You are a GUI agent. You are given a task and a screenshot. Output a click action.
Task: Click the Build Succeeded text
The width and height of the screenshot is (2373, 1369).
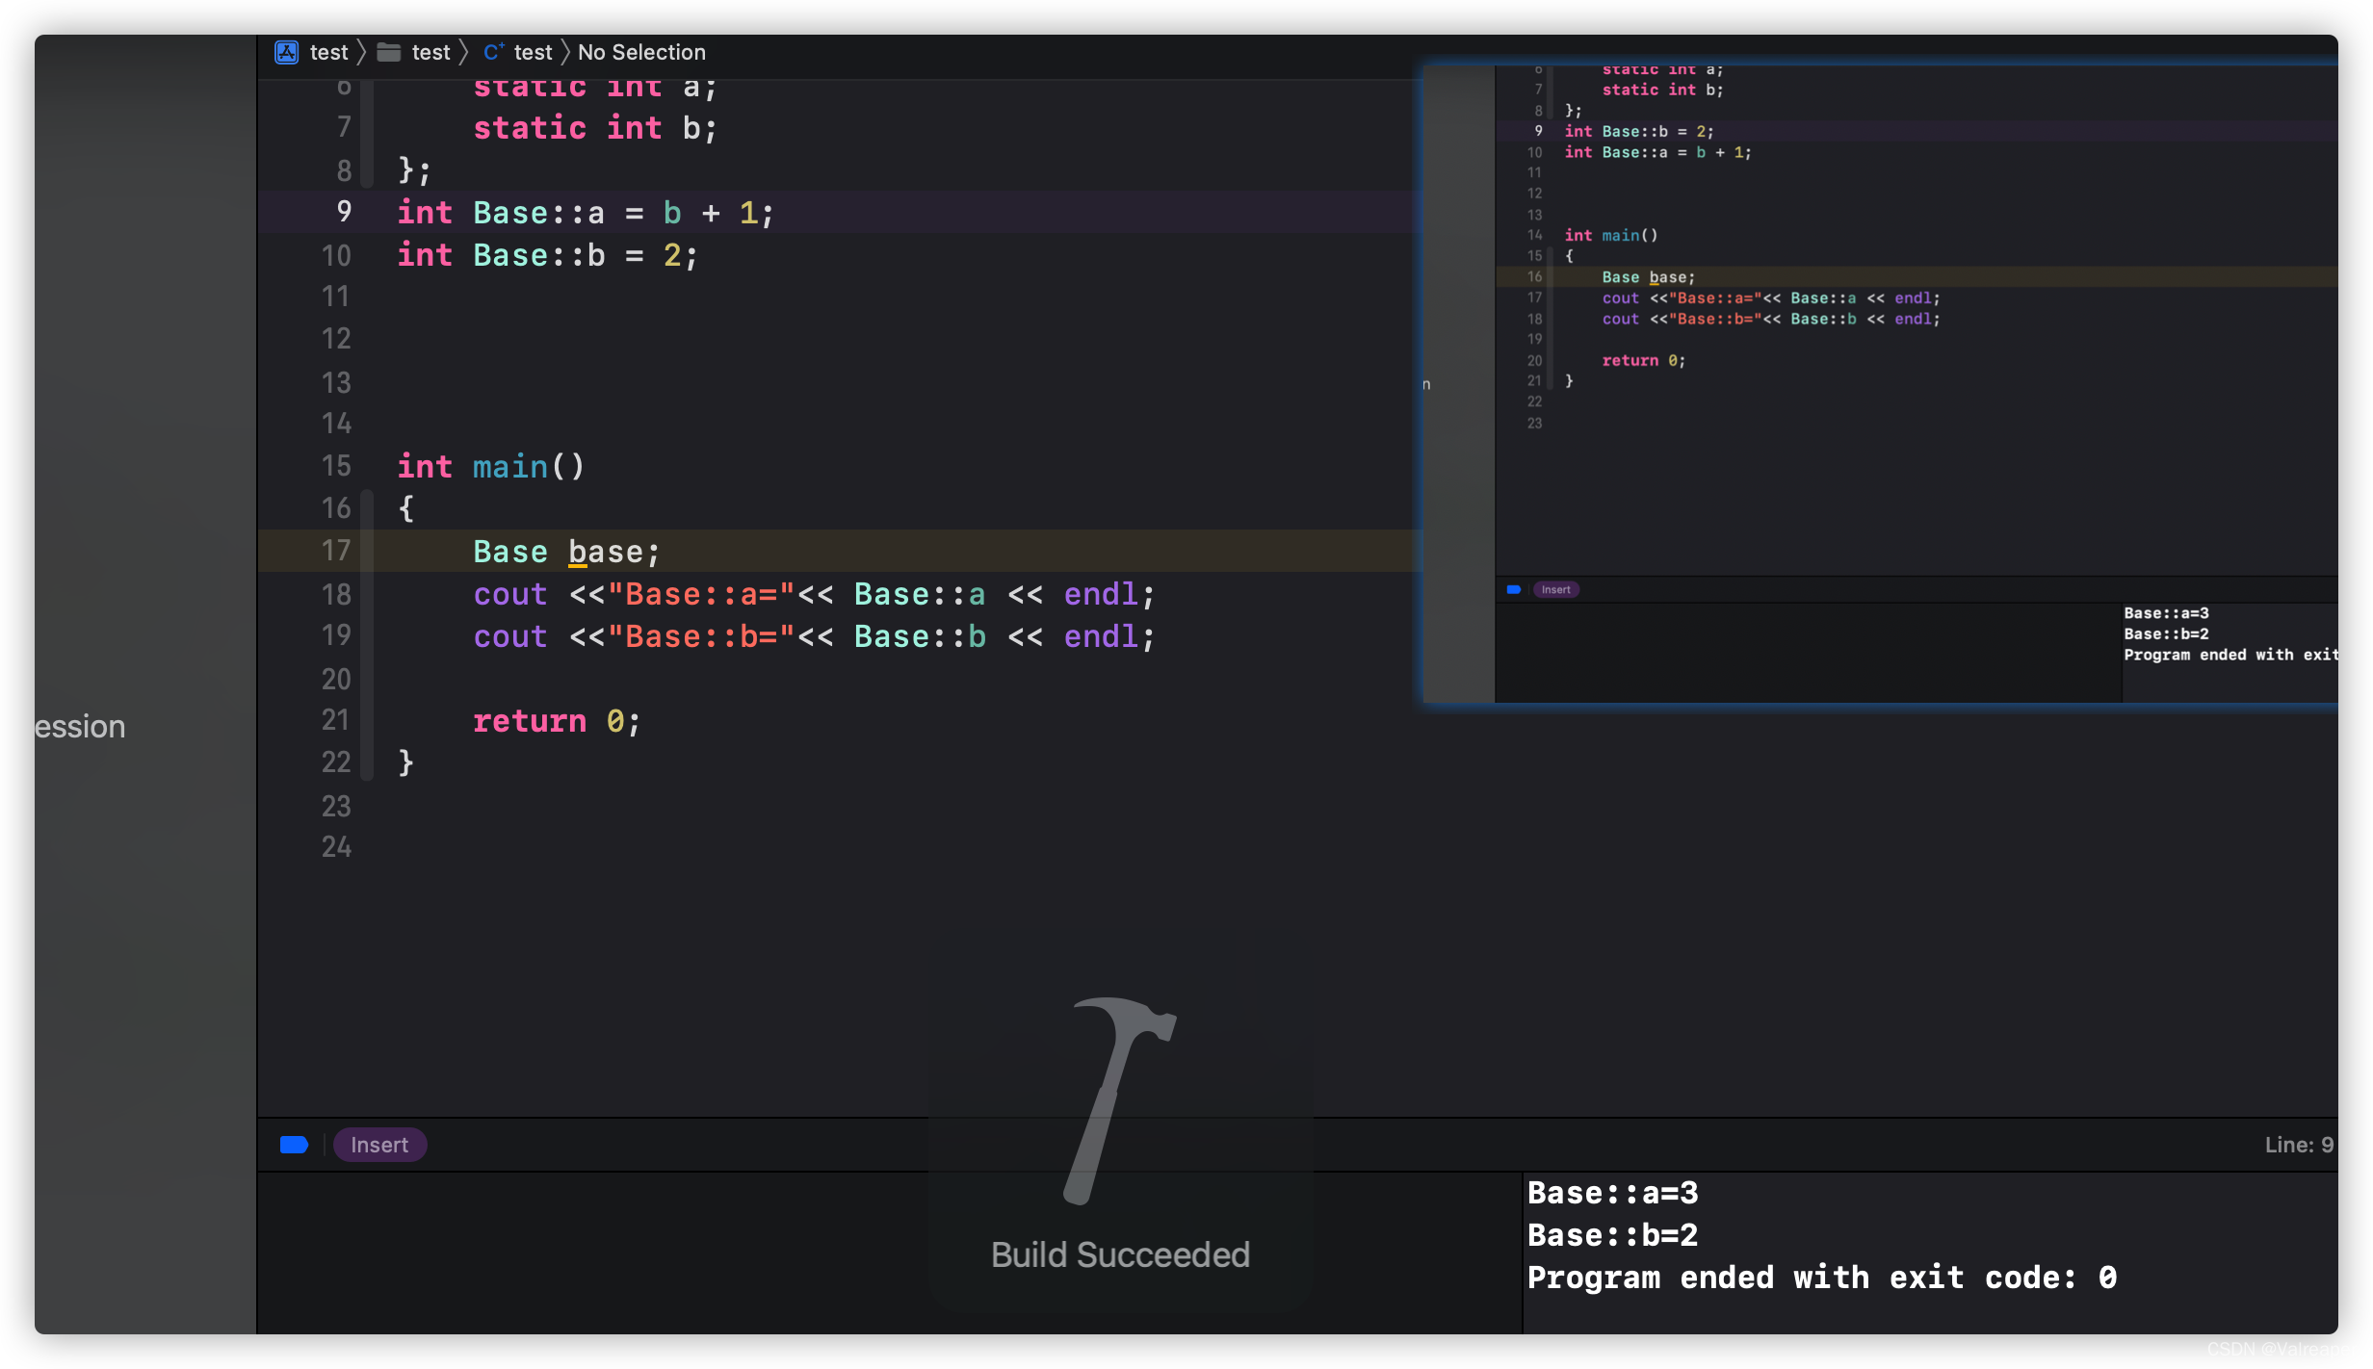pyautogui.click(x=1120, y=1254)
